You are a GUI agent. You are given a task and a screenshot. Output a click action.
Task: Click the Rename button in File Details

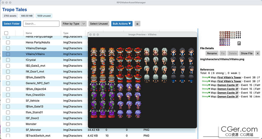(x=212, y=53)
